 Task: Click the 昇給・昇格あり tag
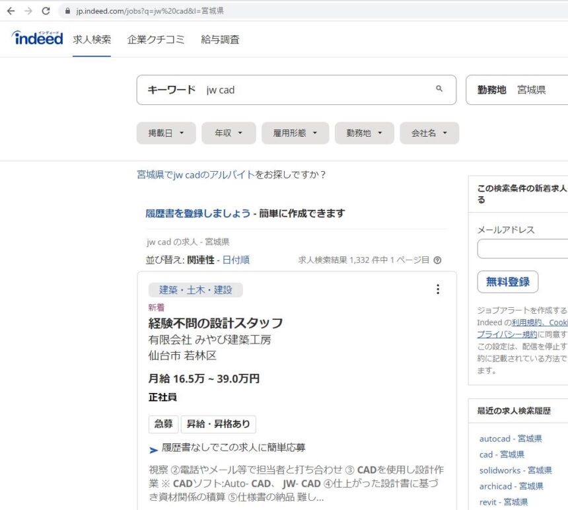coord(219,424)
